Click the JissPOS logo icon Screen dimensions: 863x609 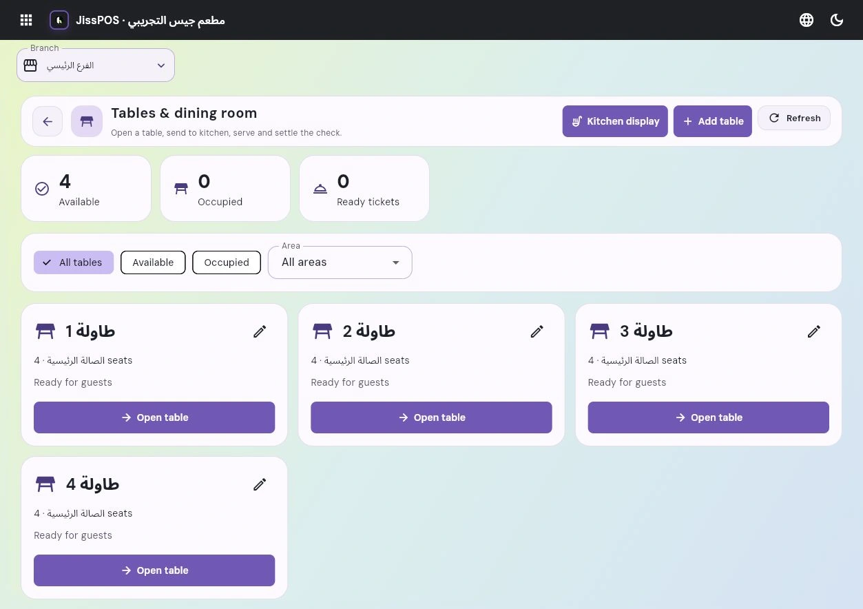tap(59, 20)
